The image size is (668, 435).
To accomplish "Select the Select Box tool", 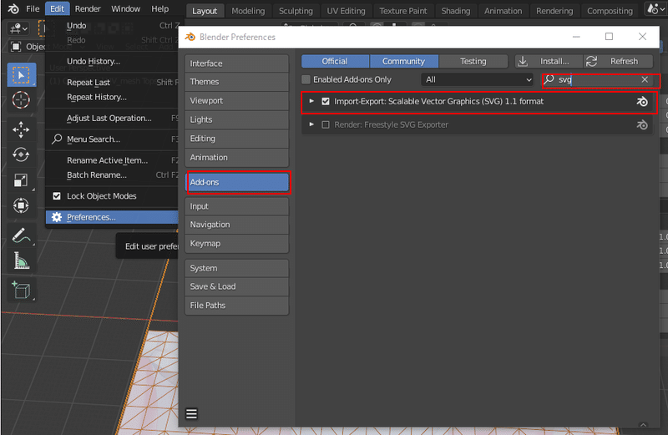I will pyautogui.click(x=21, y=75).
